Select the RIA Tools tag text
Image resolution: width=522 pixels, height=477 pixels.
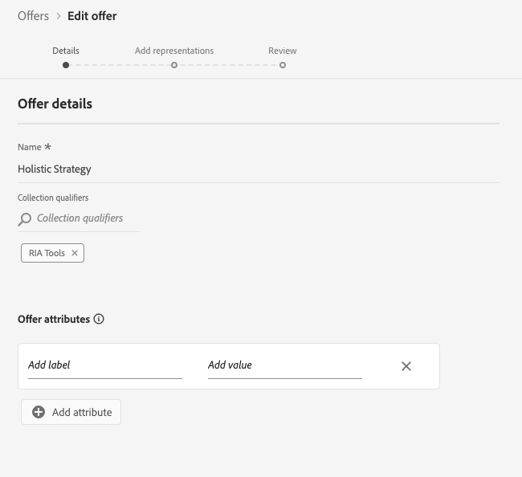47,253
